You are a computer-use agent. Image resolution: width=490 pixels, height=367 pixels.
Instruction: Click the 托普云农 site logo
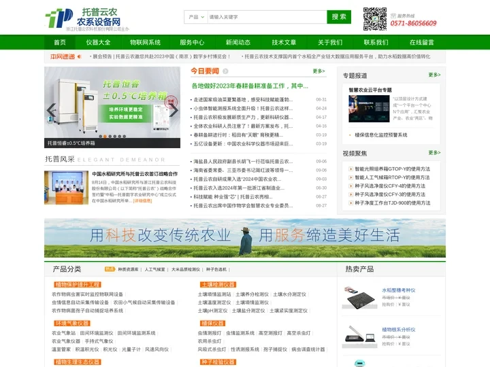tap(87, 19)
